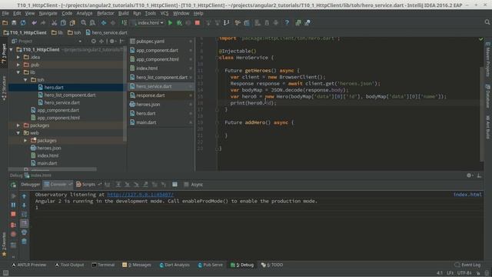This screenshot has width=492, height=277.
Task: Open run configuration index.html dropdown
Action: point(148,22)
